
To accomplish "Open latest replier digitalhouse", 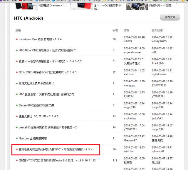I will tap(159, 74).
